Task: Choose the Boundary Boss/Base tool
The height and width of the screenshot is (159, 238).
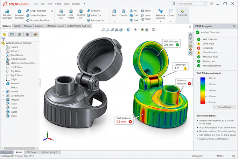Action: pyautogui.click(x=38, y=20)
